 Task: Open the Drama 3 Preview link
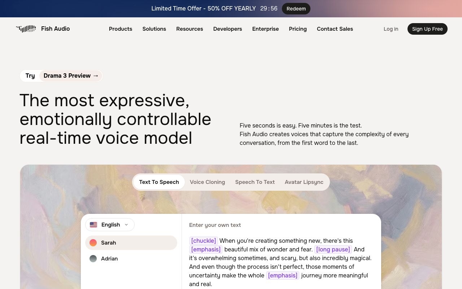71,76
